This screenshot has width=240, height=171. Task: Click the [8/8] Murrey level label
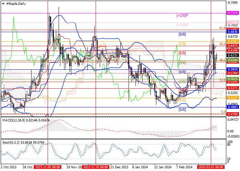click(x=182, y=35)
